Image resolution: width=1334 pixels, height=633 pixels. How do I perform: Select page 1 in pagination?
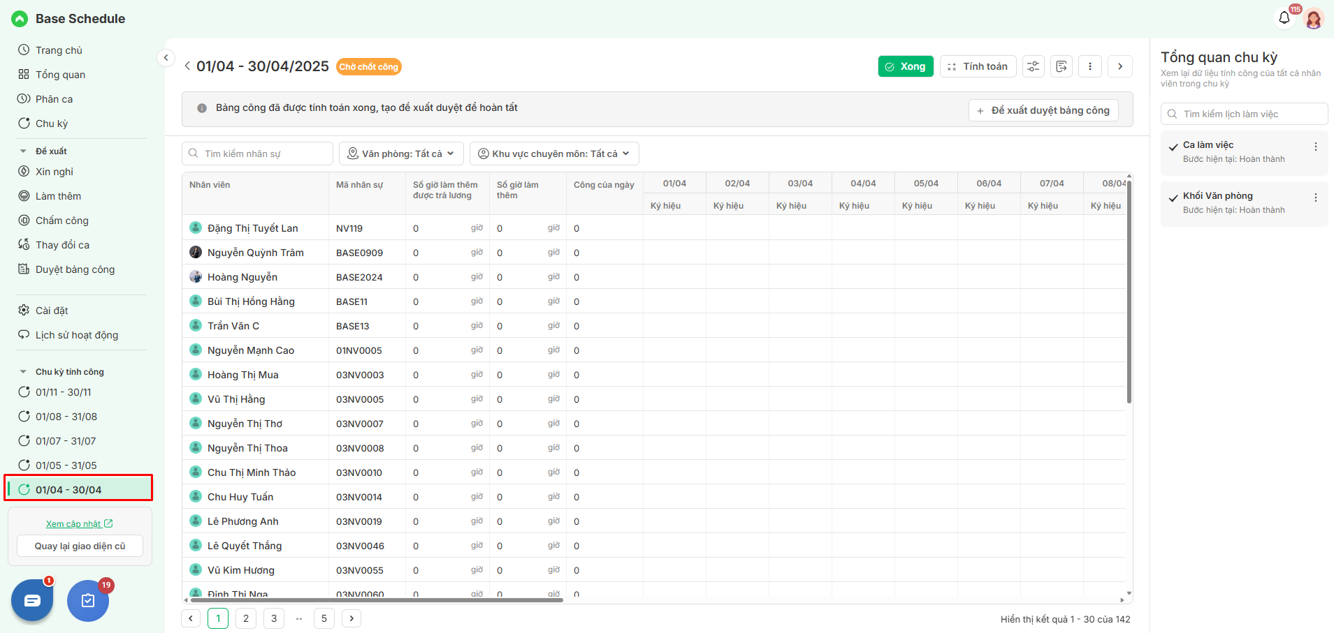(x=218, y=618)
